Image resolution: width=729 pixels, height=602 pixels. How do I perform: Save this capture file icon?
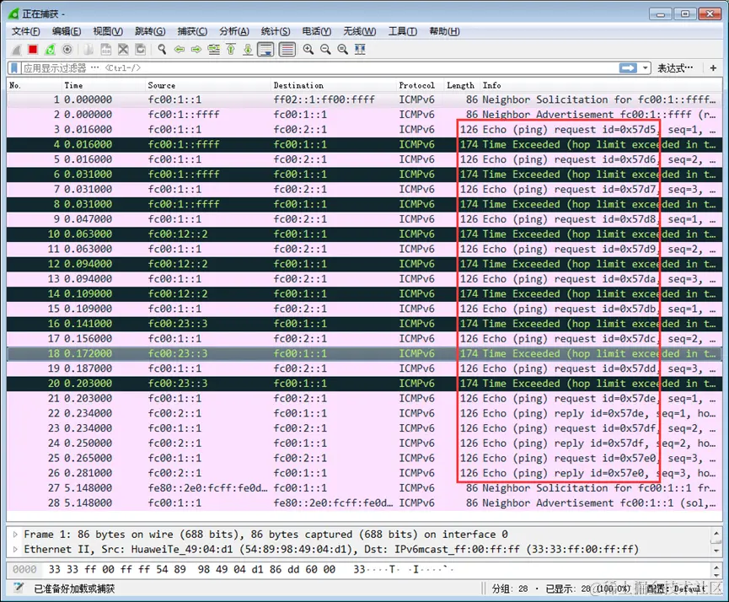point(106,49)
